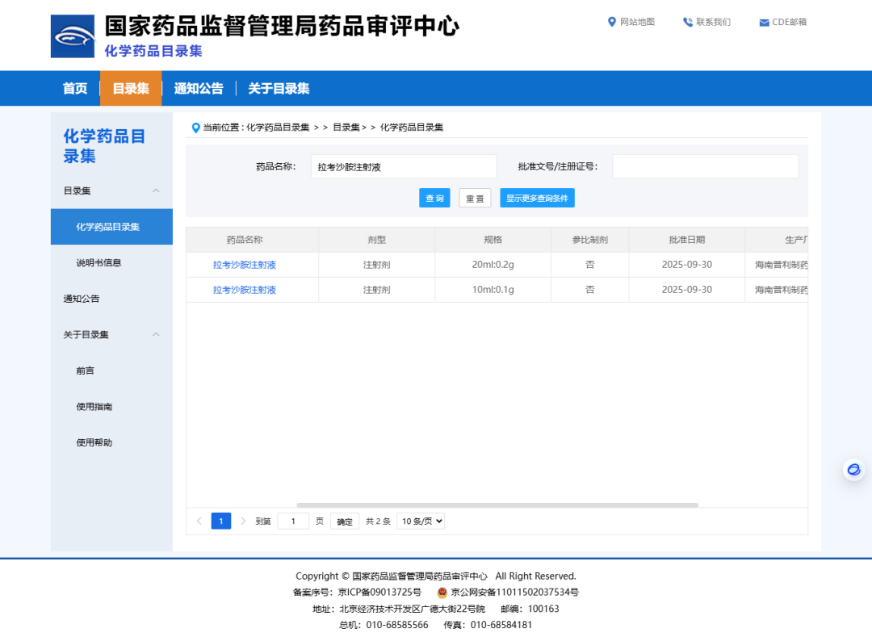Image resolution: width=872 pixels, height=641 pixels.
Task: Open the floating chat bubble icon
Action: [x=853, y=469]
